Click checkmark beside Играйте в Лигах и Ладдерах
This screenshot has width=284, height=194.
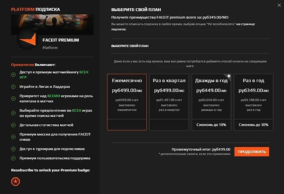(13, 86)
